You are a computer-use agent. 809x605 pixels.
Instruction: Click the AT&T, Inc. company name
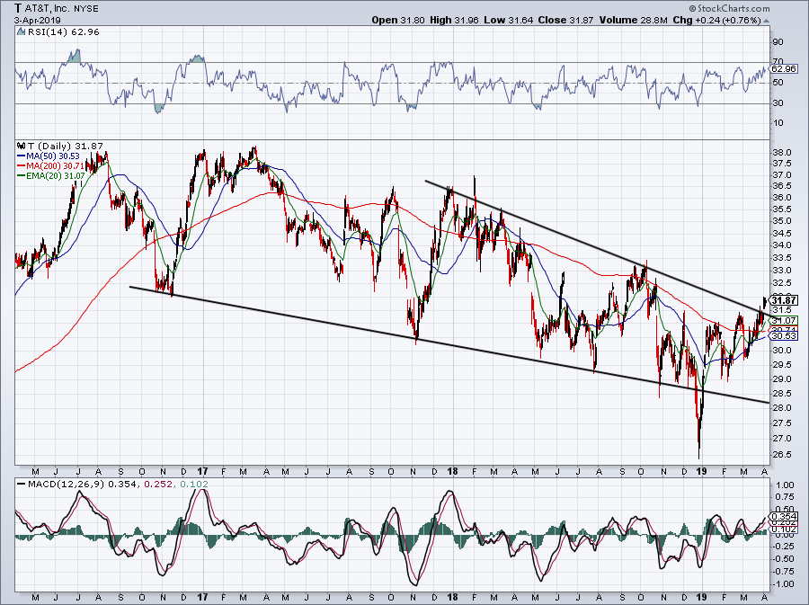pos(47,9)
